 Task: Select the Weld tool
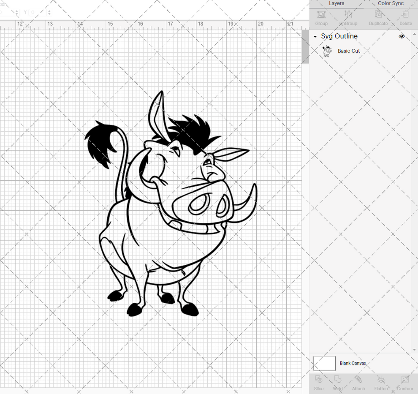(337, 382)
